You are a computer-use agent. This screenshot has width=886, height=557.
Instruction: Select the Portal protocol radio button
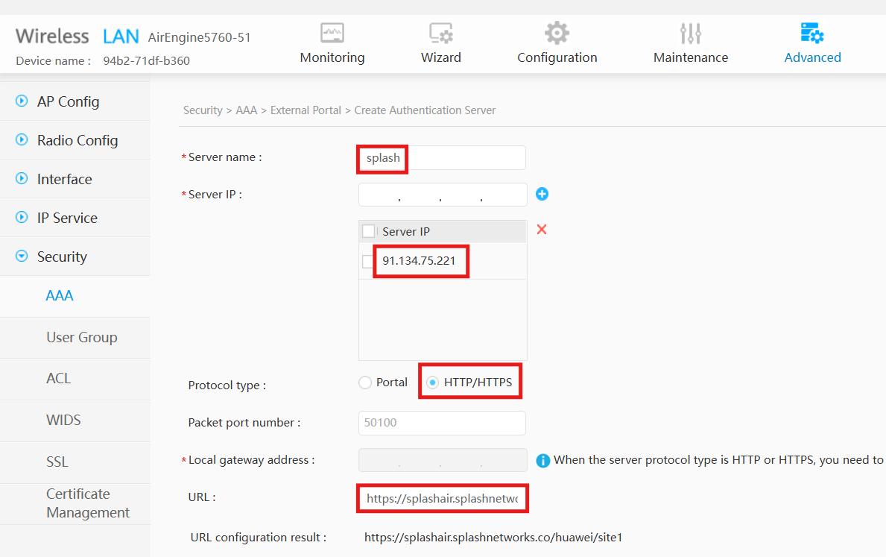click(x=365, y=383)
